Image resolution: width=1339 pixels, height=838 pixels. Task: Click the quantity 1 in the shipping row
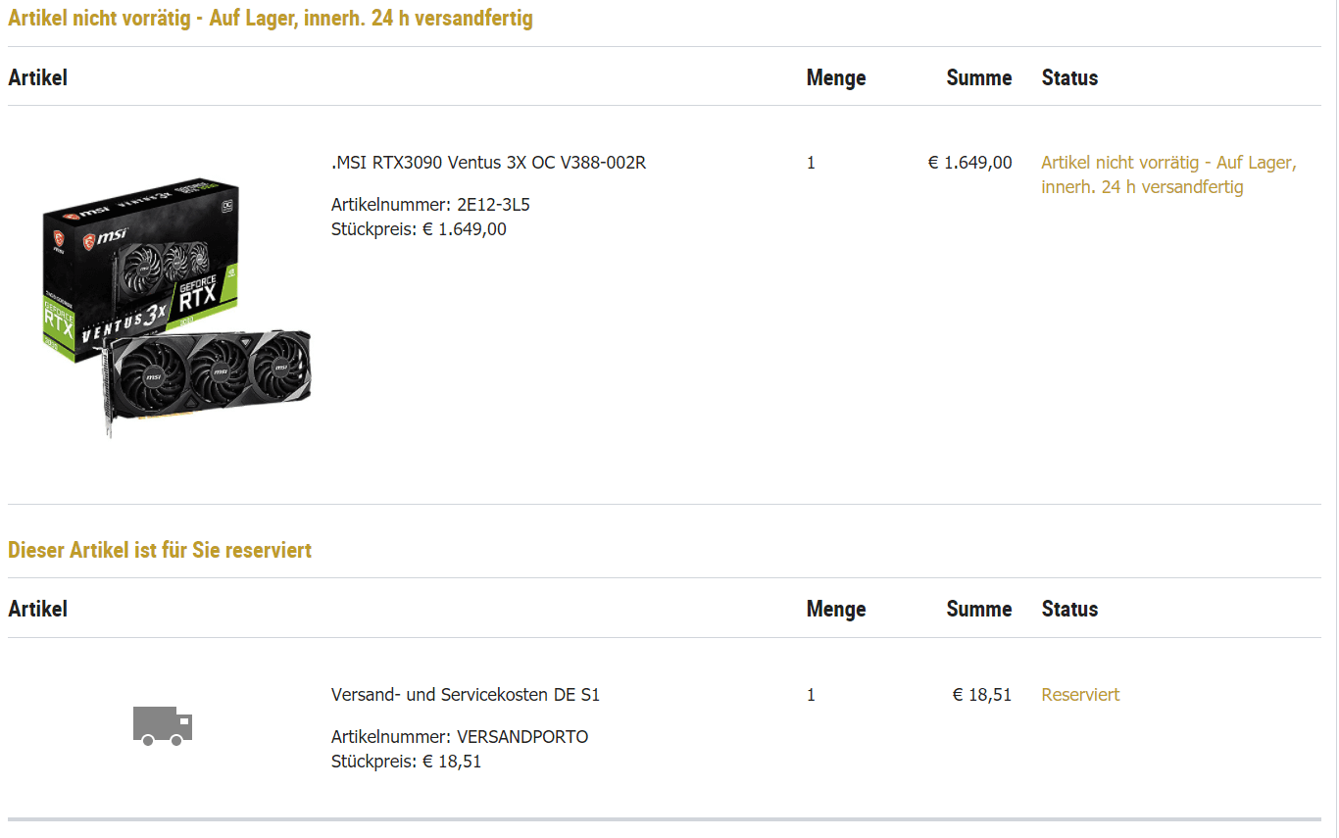pos(811,695)
